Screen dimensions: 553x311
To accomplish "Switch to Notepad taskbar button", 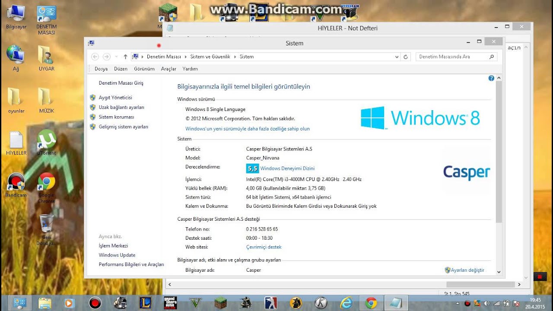I will click(x=395, y=303).
